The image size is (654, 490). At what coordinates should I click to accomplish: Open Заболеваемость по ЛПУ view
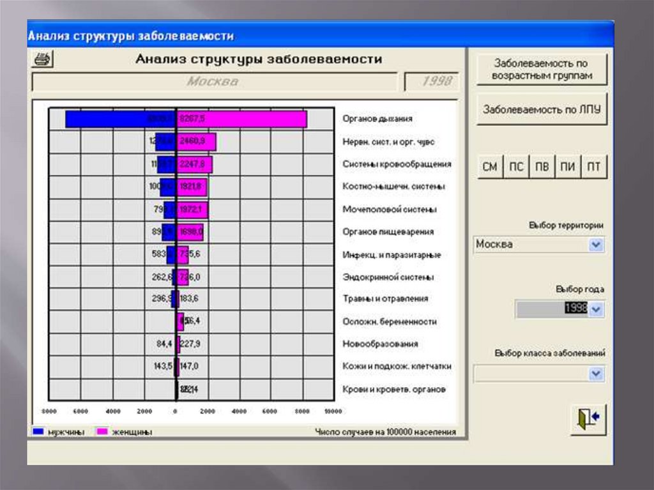[x=541, y=109]
